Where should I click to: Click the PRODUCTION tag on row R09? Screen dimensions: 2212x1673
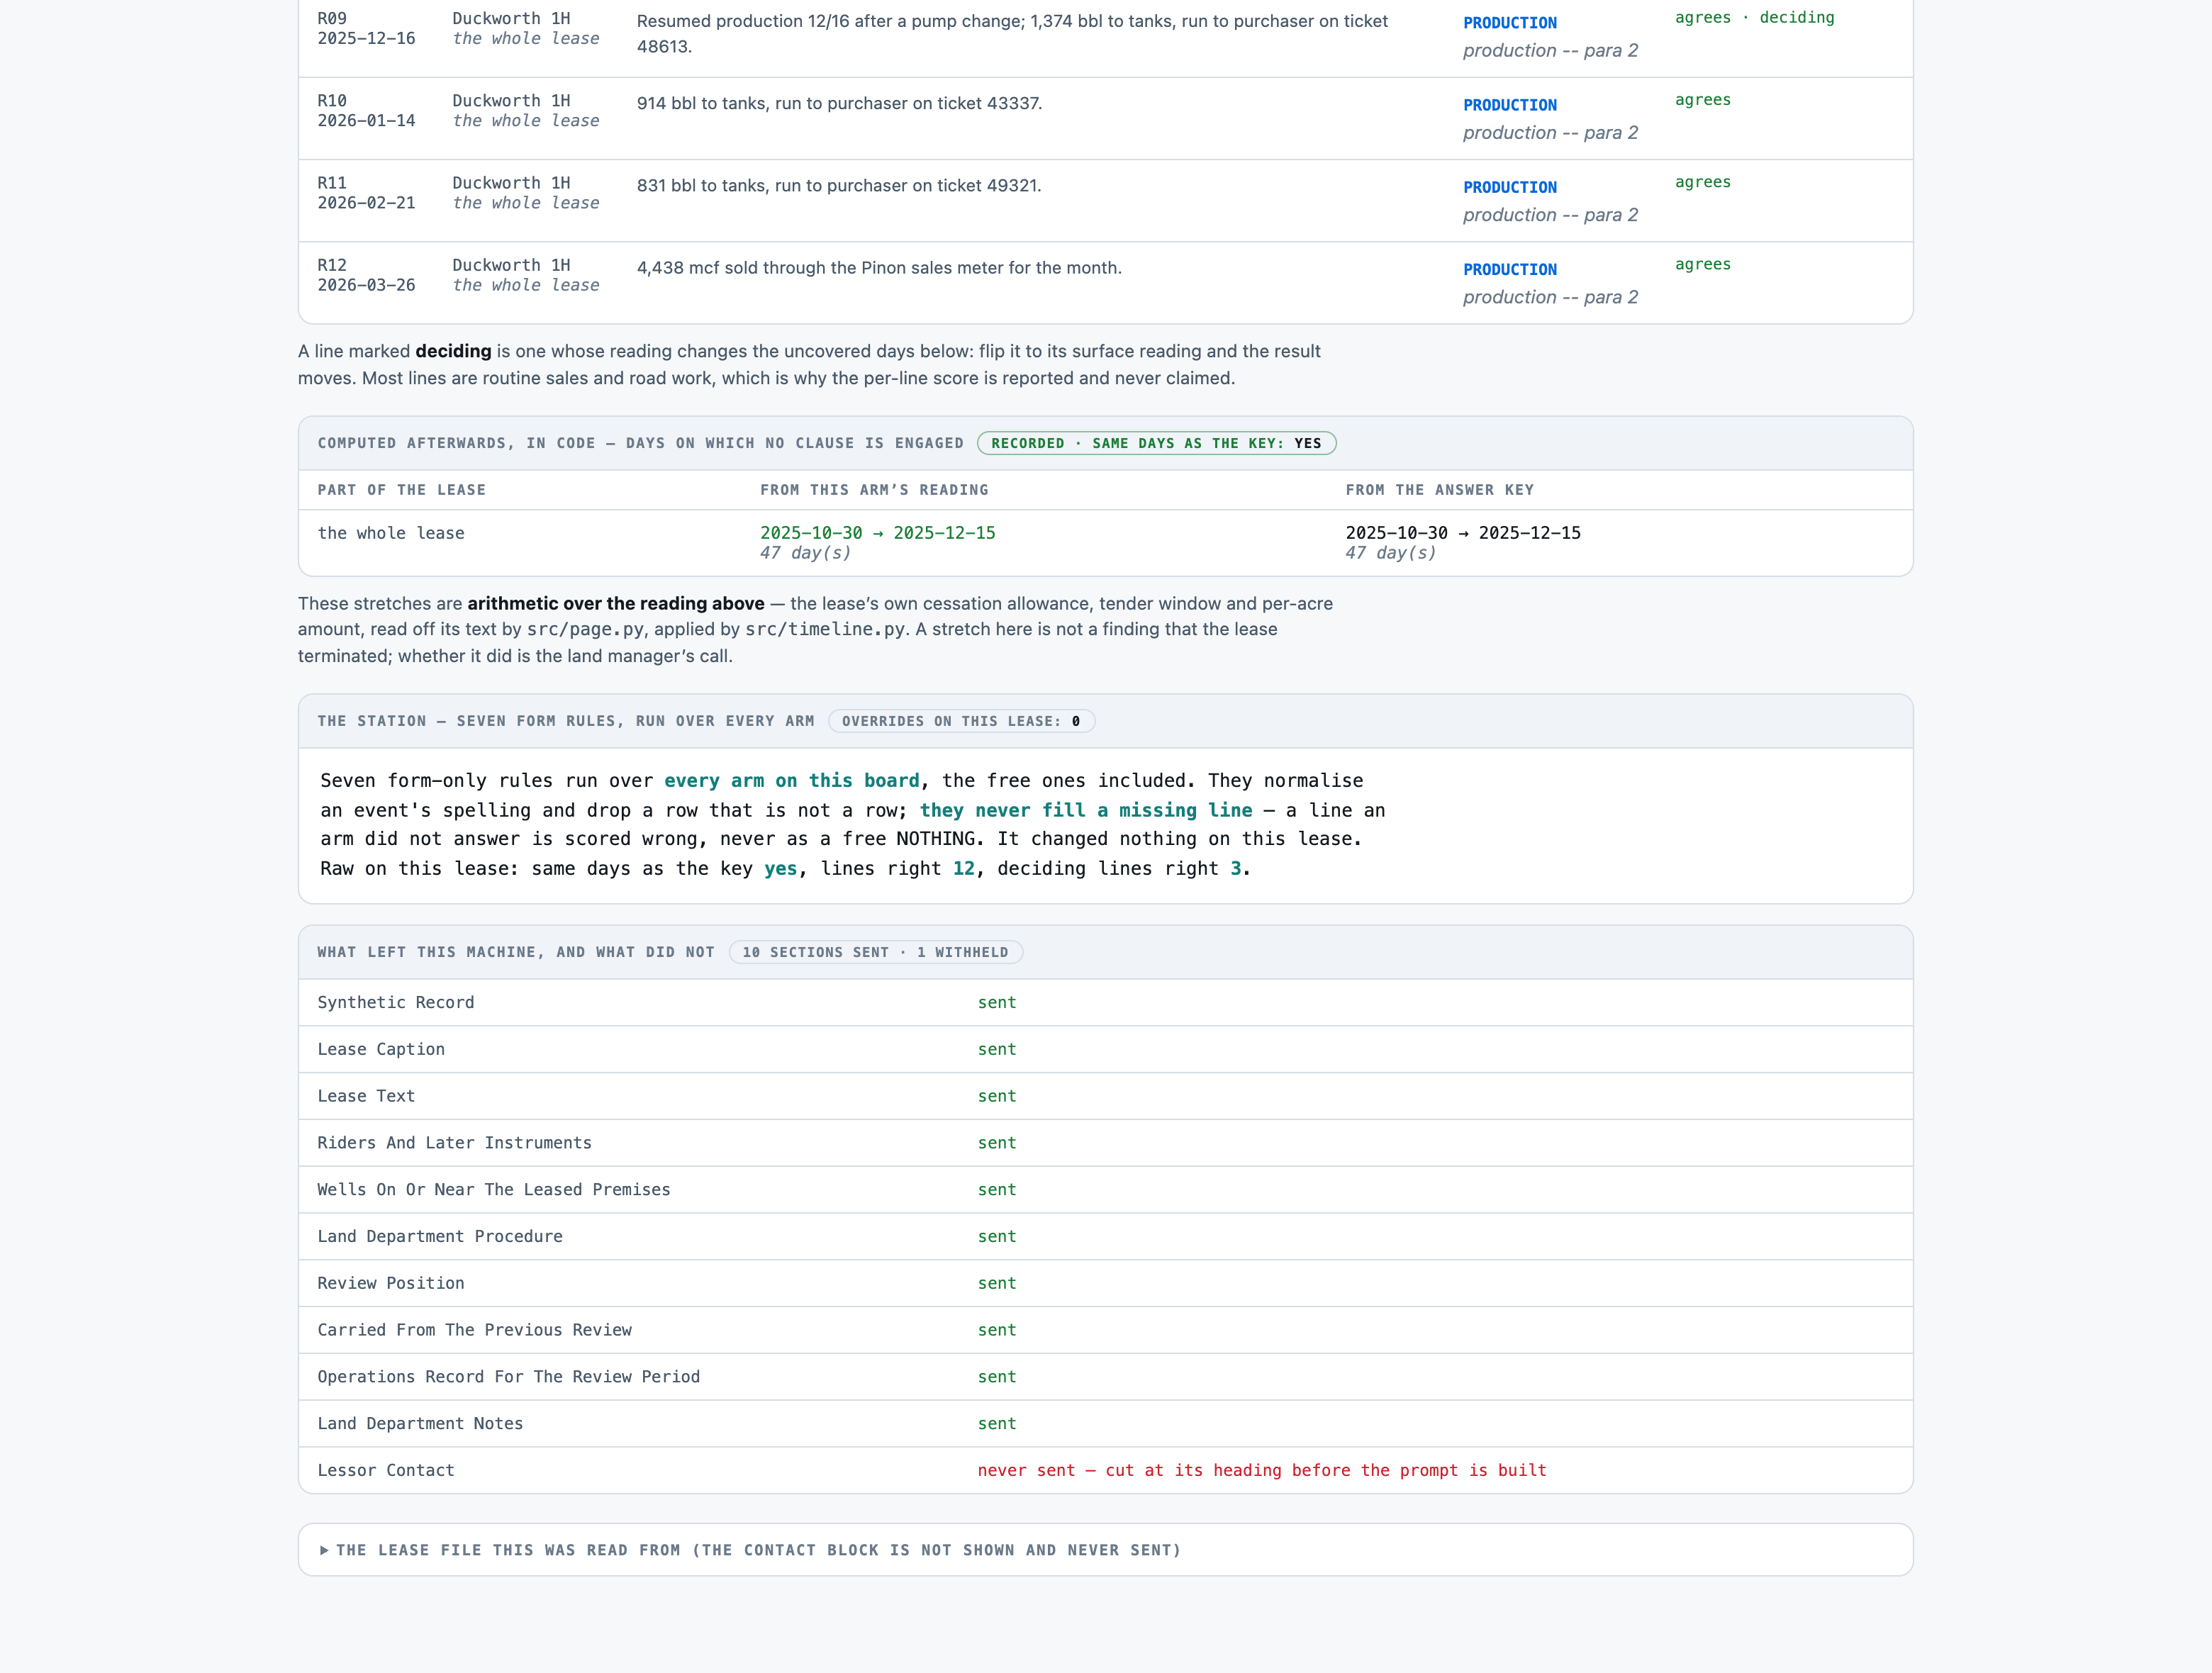[1510, 23]
